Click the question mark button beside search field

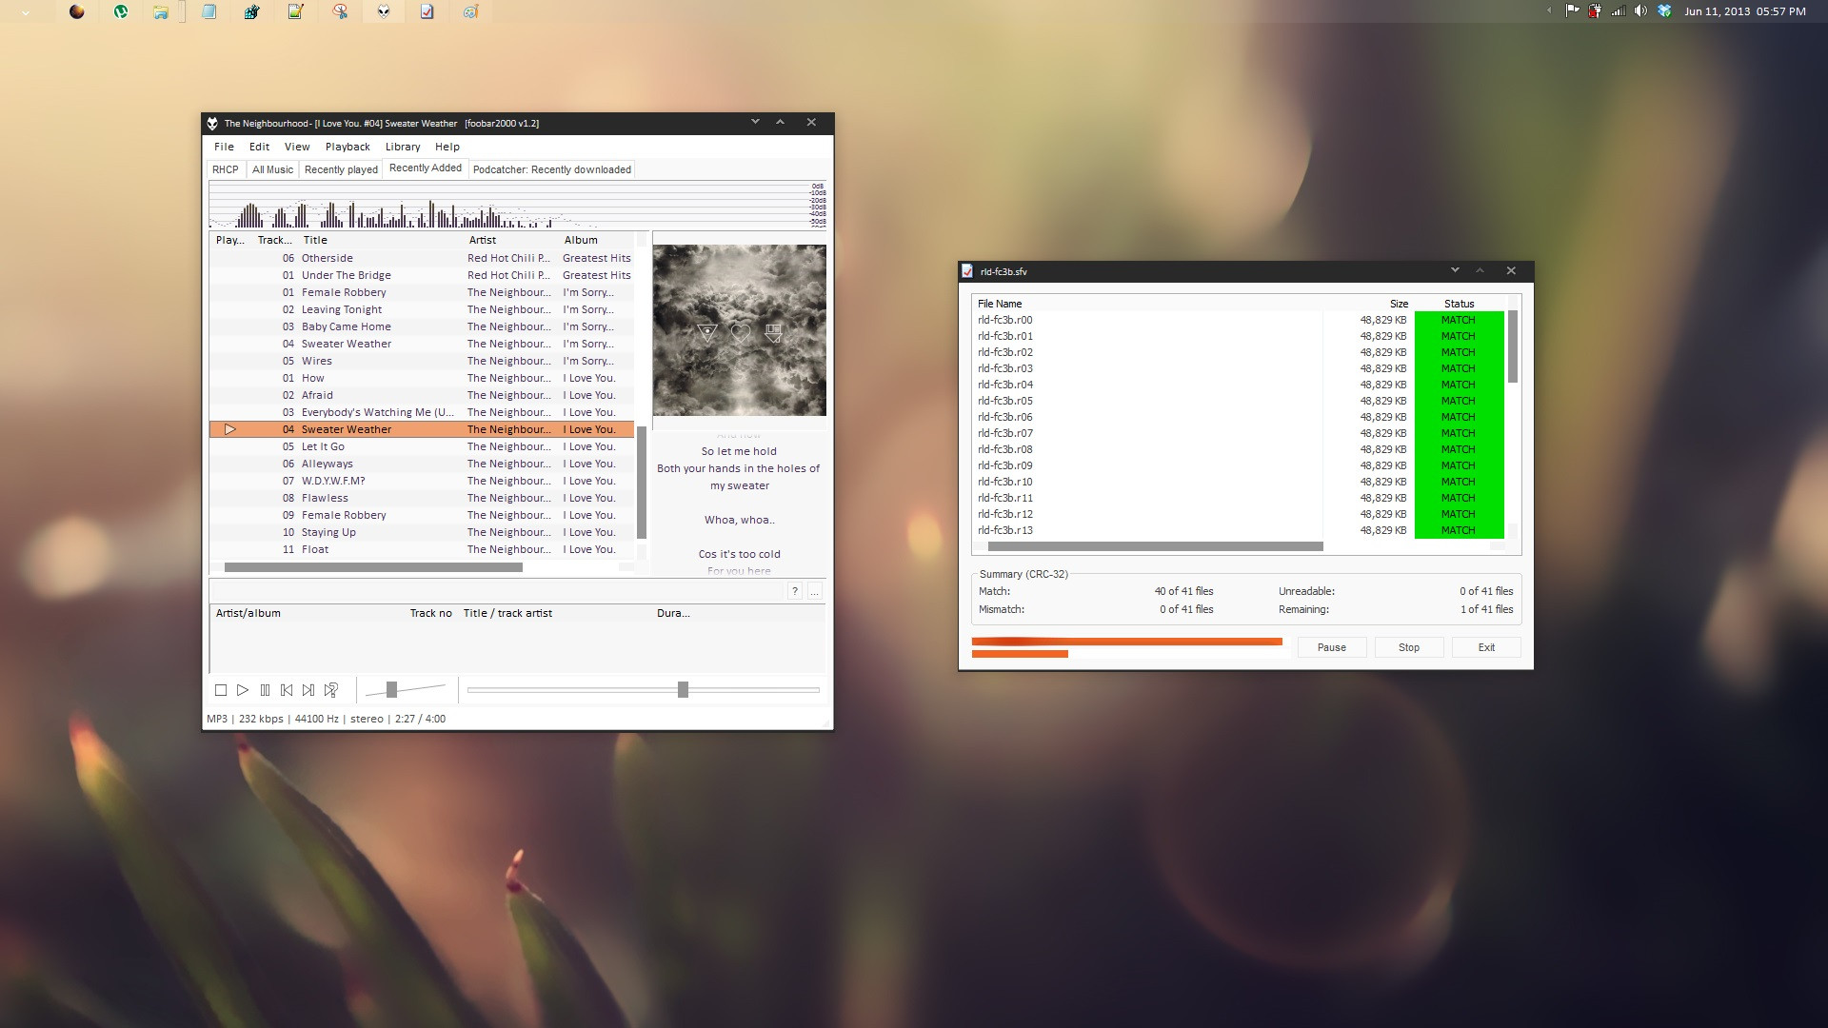coord(794,591)
